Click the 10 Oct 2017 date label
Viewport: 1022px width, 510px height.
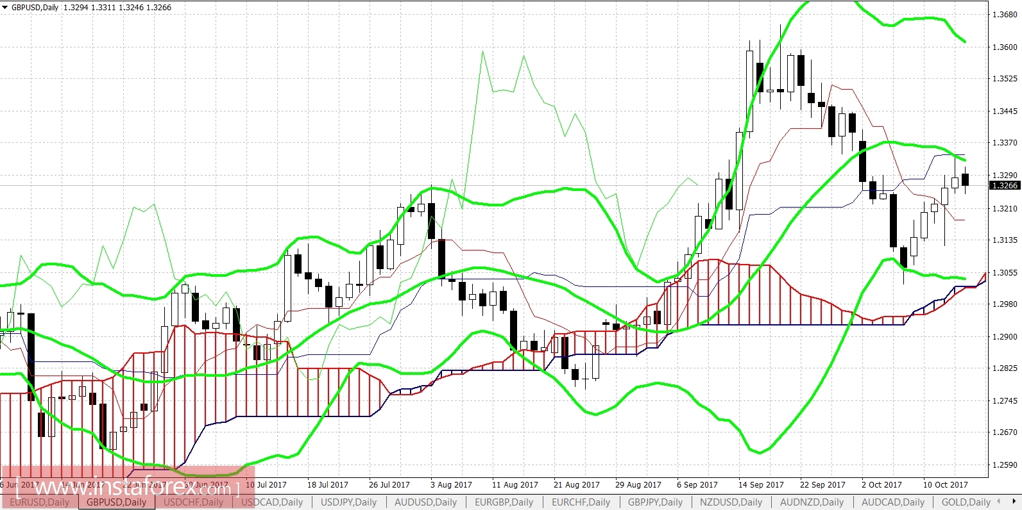(946, 485)
